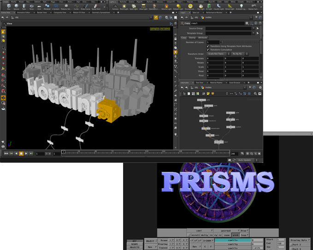This screenshot has height=250, width=313.
Task: Toggle Transform Using Template Point Attributes checkbox
Action: point(208,46)
